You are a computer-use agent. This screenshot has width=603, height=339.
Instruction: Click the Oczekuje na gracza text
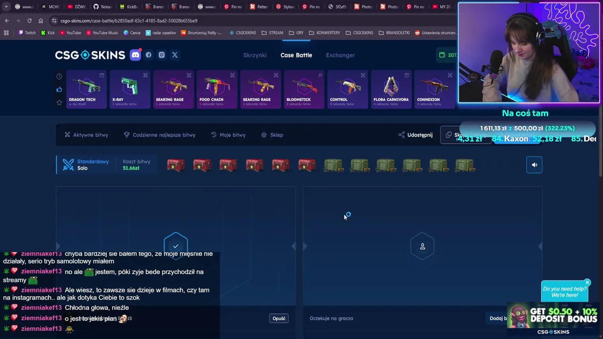point(331,318)
